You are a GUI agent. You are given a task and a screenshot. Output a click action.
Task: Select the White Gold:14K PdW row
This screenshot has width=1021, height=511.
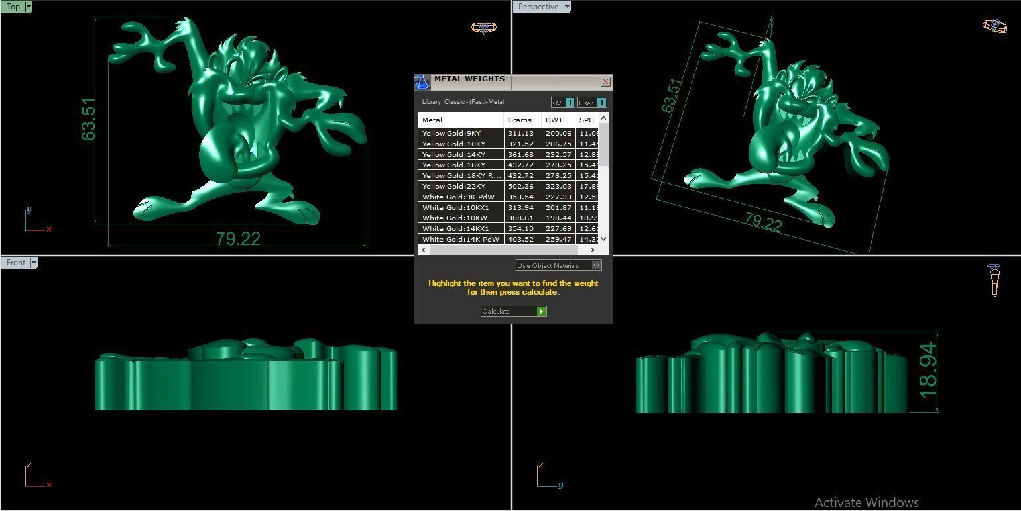pyautogui.click(x=509, y=239)
